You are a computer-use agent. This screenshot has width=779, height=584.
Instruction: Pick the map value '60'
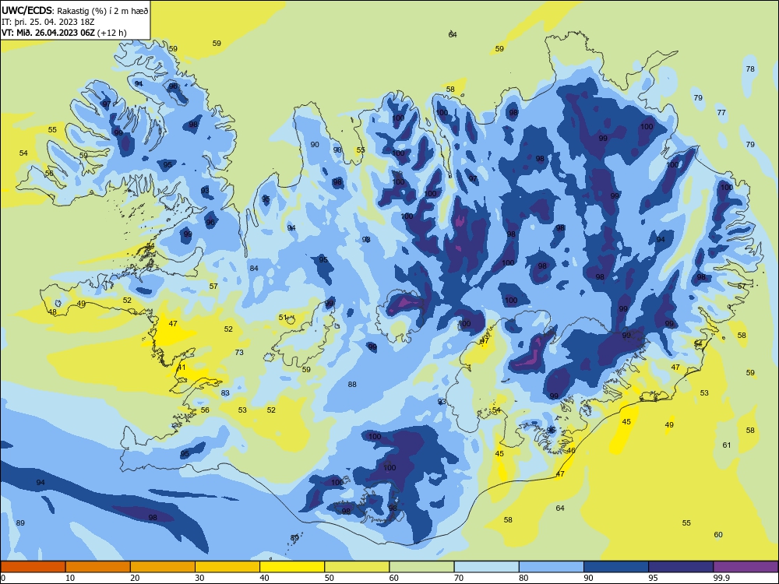click(x=718, y=534)
